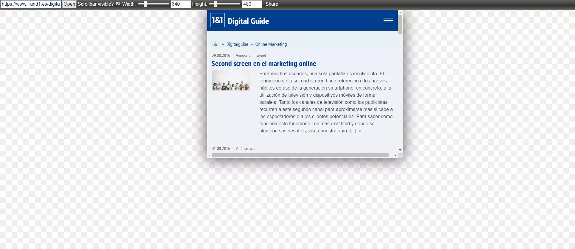Click the Height value field showing 480

(252, 4)
